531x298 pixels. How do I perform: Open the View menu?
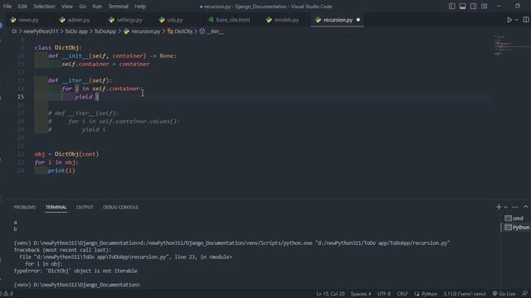coord(66,7)
